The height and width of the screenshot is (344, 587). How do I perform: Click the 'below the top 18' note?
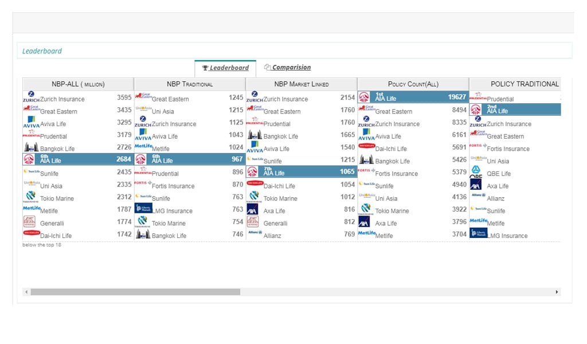click(41, 245)
